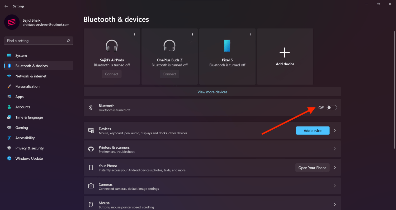
Task: Expand the Printers & scanners row
Action: pyautogui.click(x=334, y=149)
